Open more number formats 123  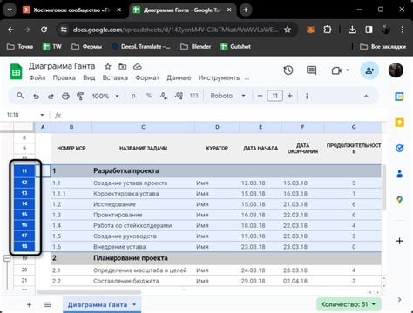193,96
